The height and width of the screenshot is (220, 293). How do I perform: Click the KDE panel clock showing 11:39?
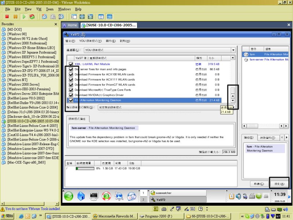[280, 195]
